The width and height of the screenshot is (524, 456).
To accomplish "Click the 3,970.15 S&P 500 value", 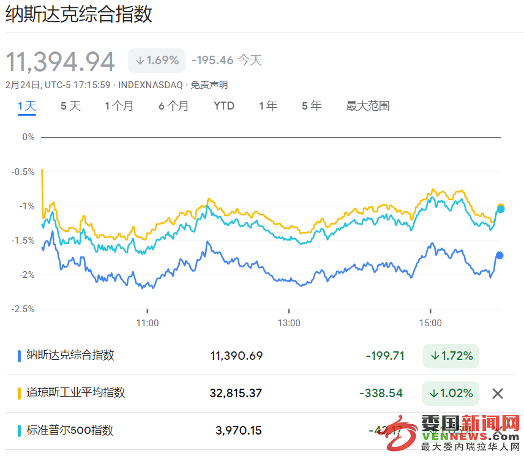I will tap(239, 431).
